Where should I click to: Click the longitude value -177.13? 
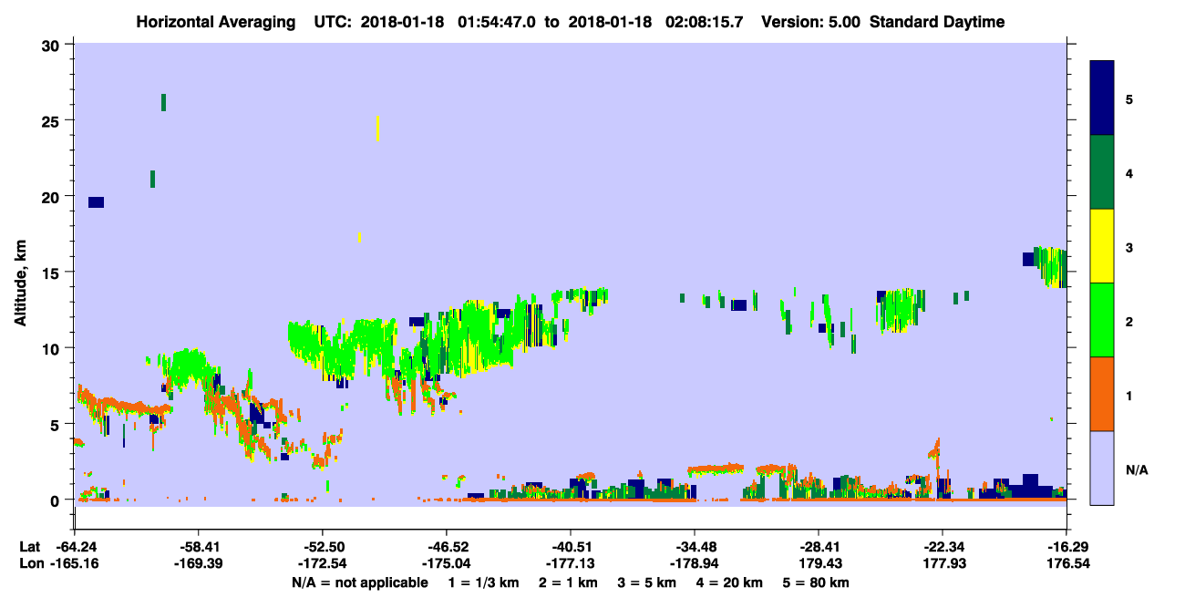point(571,564)
